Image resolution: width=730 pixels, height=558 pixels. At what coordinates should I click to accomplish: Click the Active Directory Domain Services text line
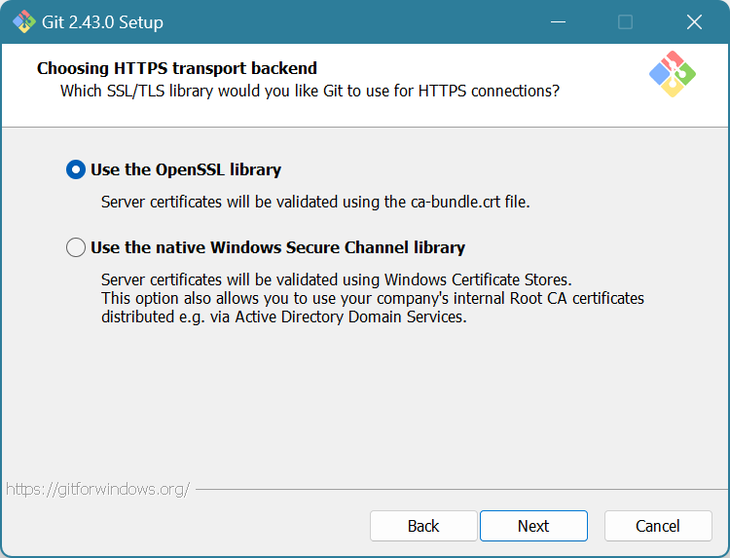[283, 316]
